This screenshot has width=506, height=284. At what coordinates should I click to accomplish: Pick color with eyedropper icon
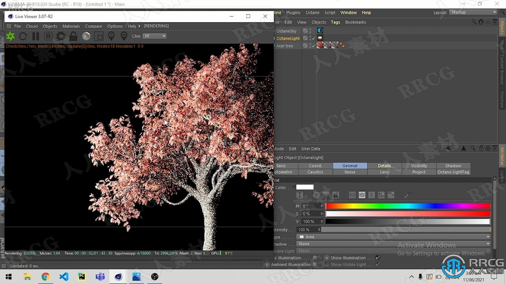click(407, 195)
